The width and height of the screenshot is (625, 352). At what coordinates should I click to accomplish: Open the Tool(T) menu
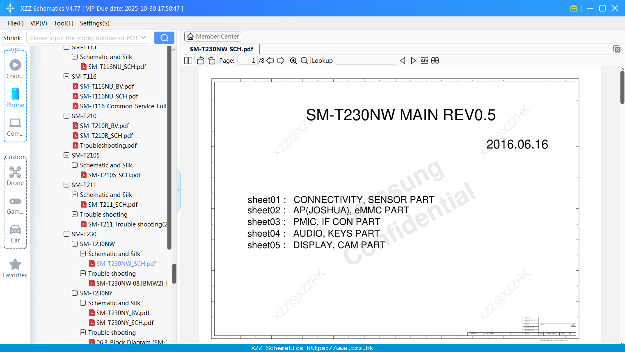tap(64, 23)
